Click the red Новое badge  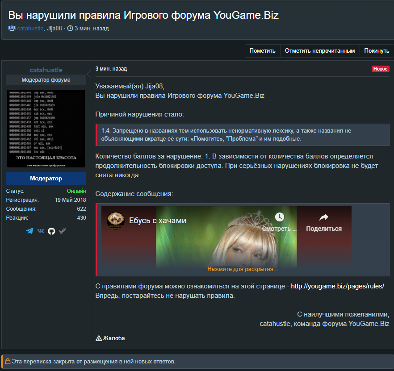(x=380, y=69)
